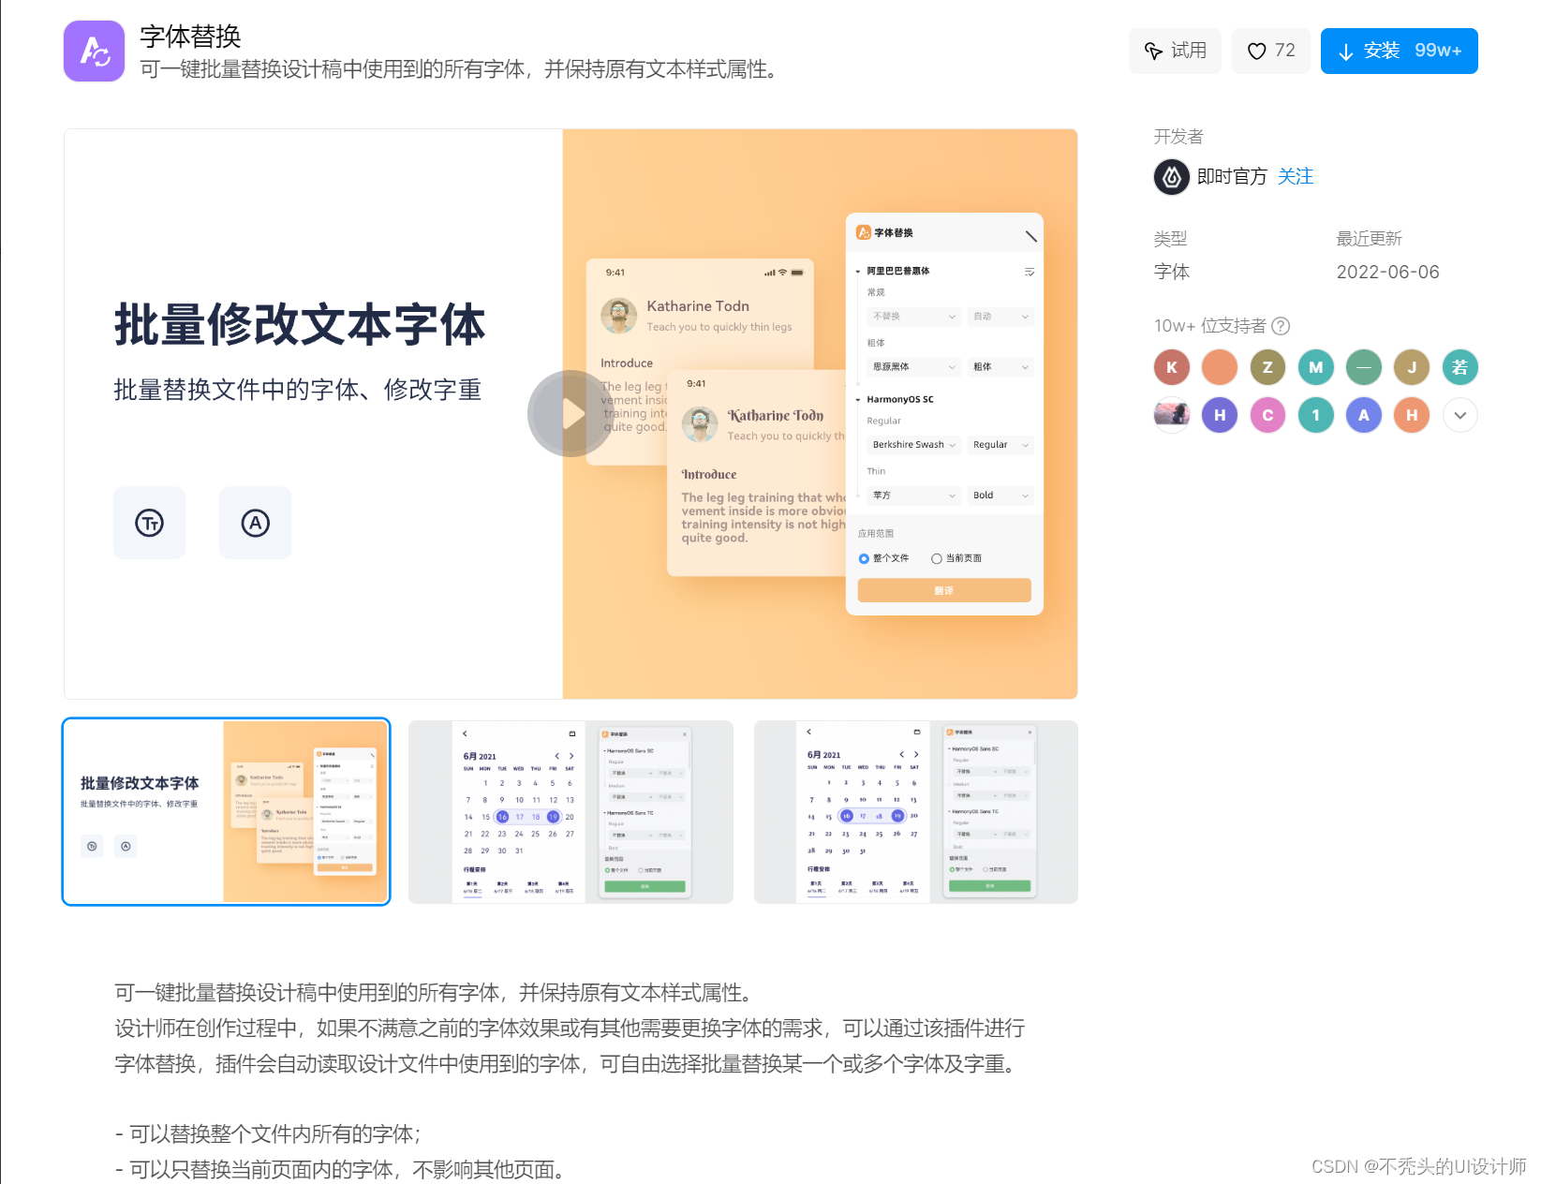Play the plugin preview video
This screenshot has height=1184, width=1541.
click(x=570, y=414)
